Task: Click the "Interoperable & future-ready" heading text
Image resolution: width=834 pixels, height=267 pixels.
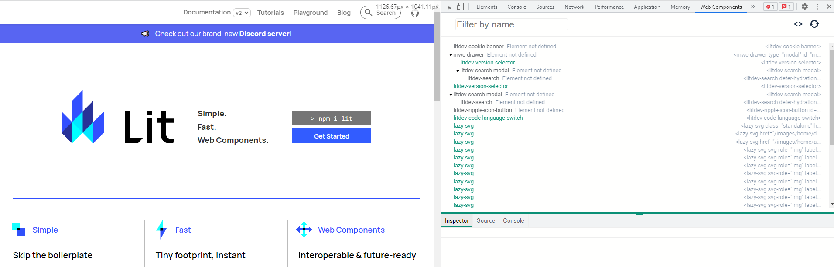Action: click(x=357, y=255)
